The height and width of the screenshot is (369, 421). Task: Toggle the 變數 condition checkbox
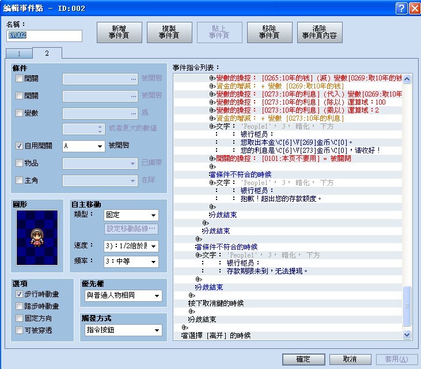19,113
